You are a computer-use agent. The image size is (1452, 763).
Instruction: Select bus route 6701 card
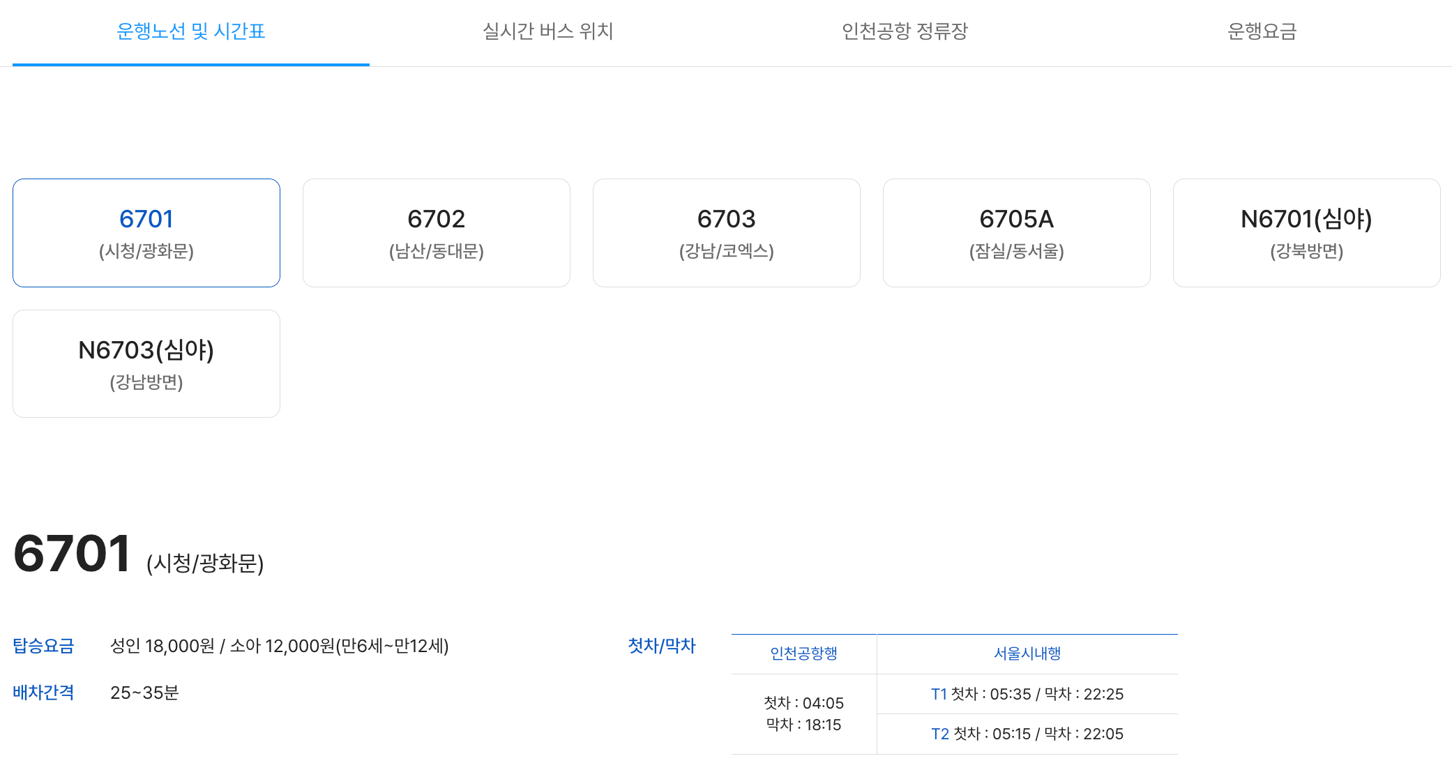[146, 232]
